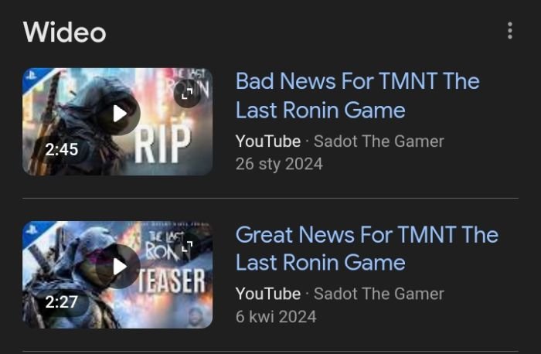This screenshot has width=541, height=354.
Task: Click Sadot The Gamer under Bad News
Action: [x=379, y=141]
